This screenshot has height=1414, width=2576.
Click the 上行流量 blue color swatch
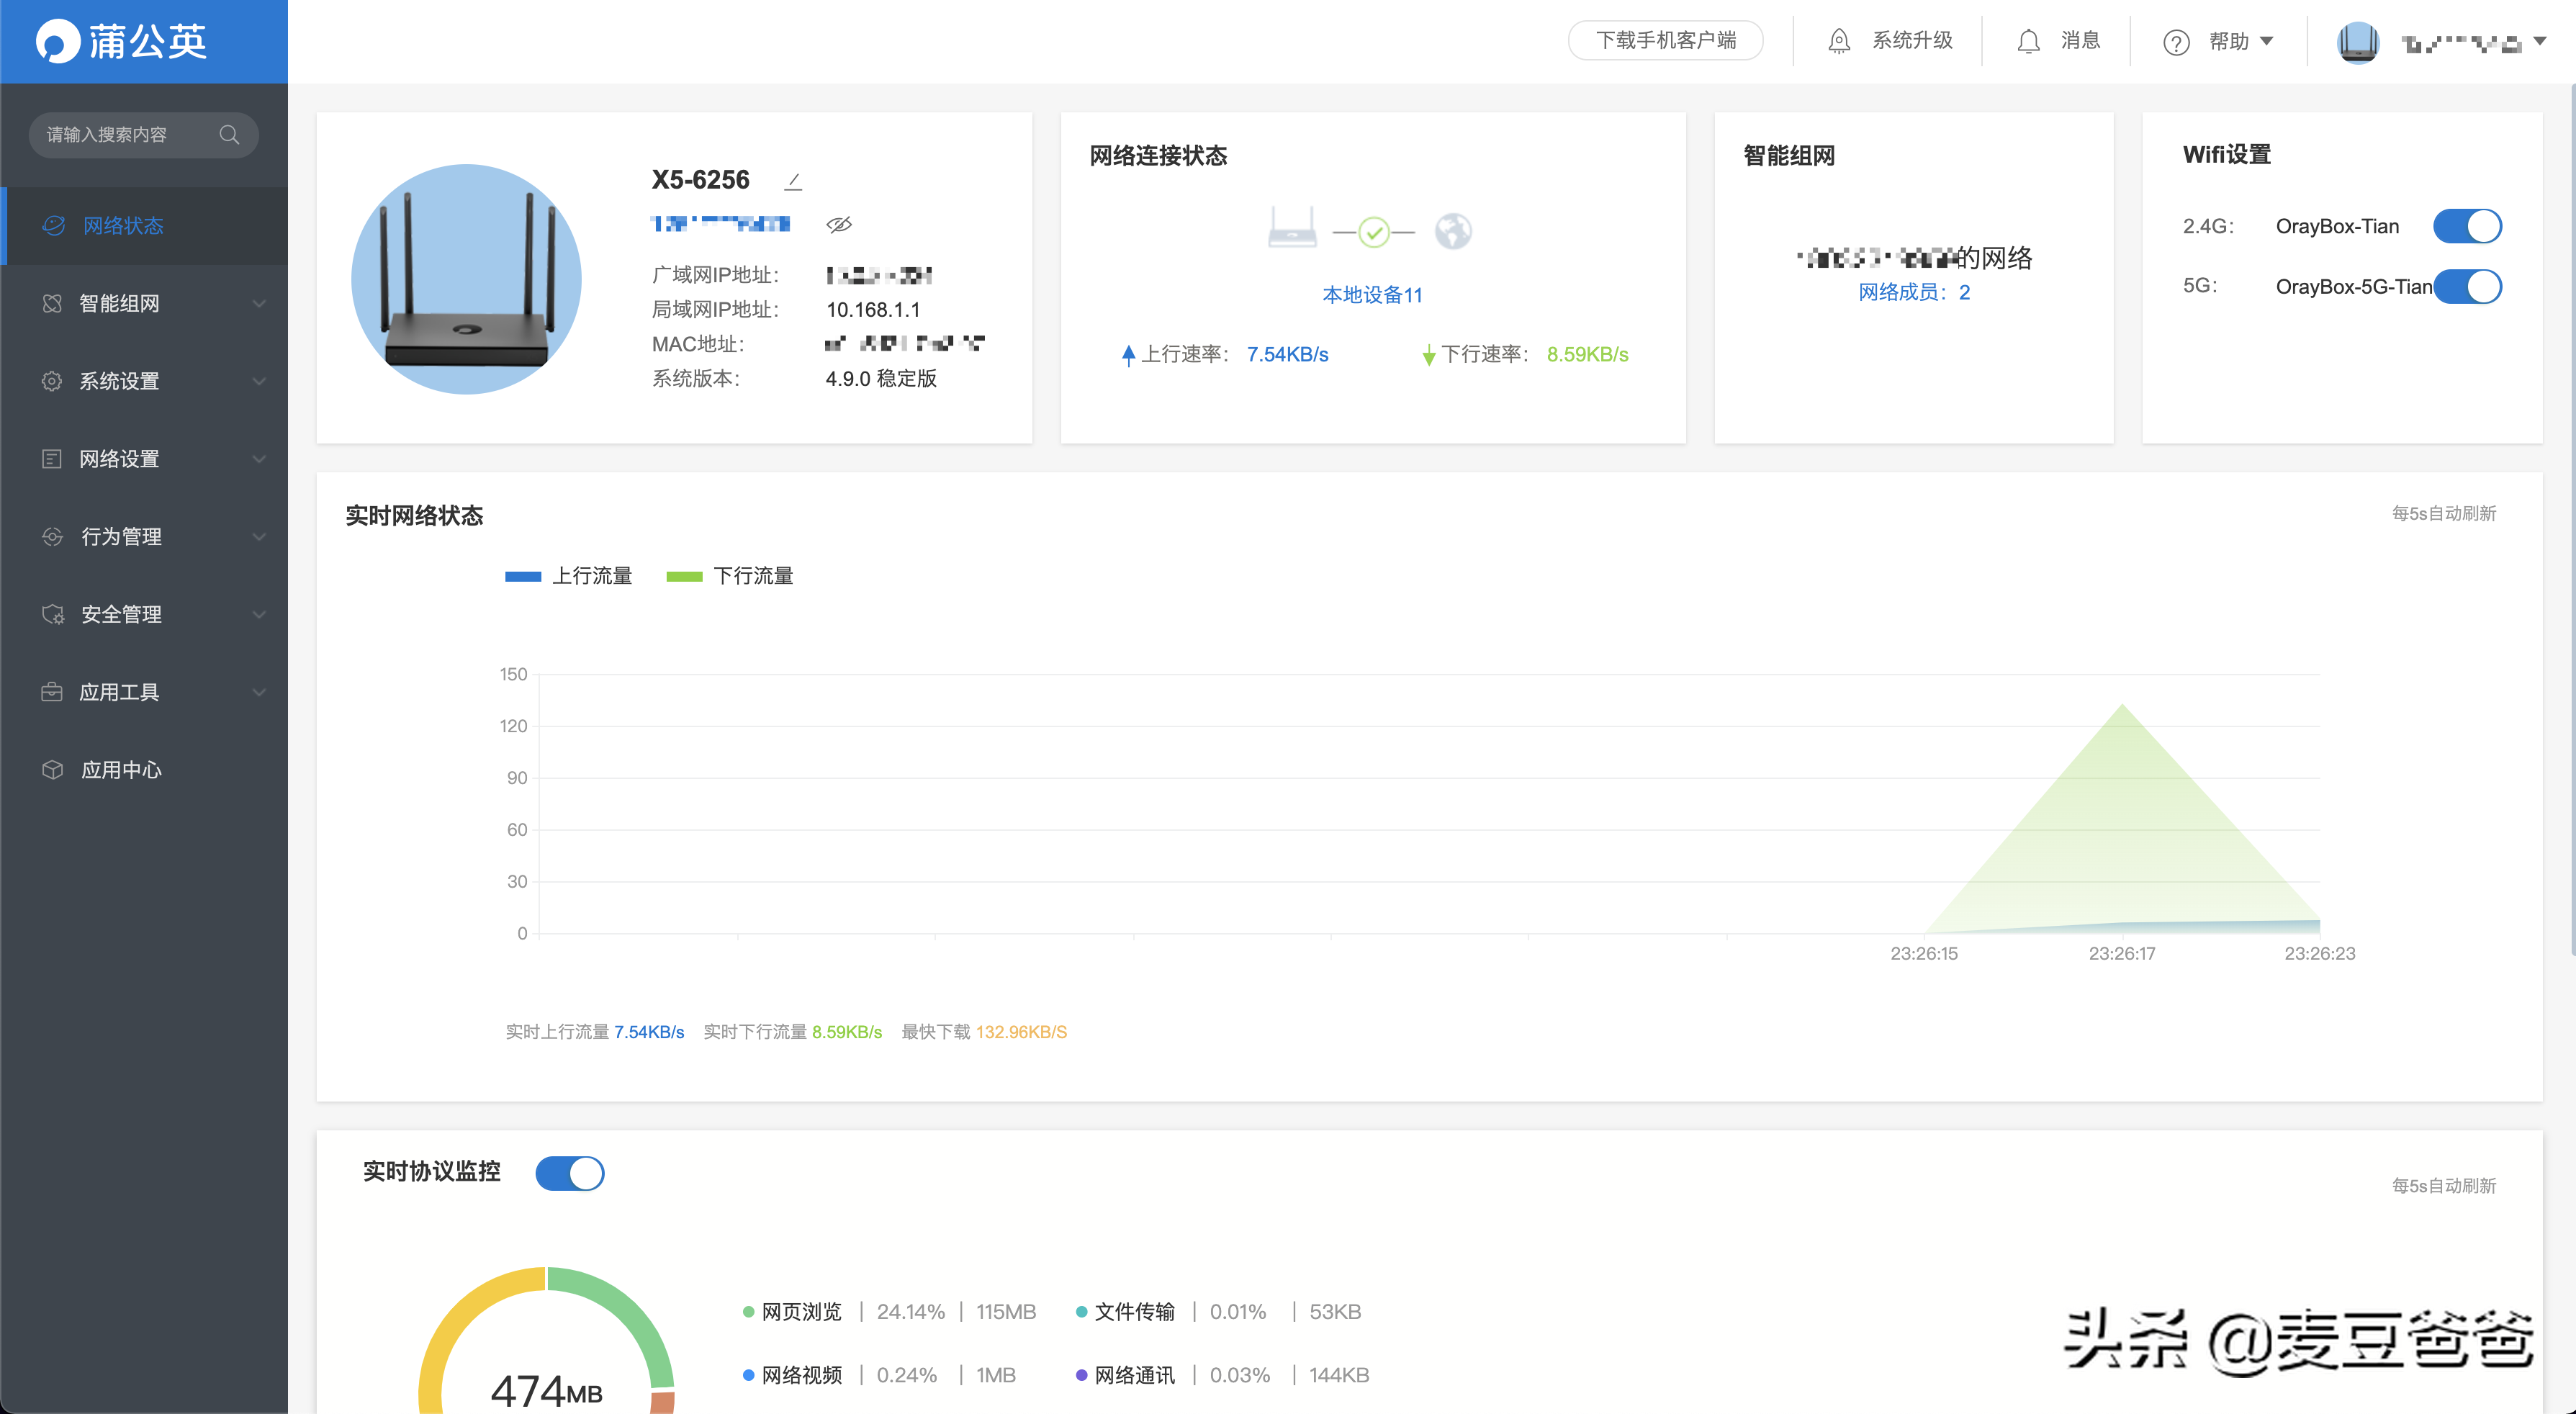(x=523, y=576)
